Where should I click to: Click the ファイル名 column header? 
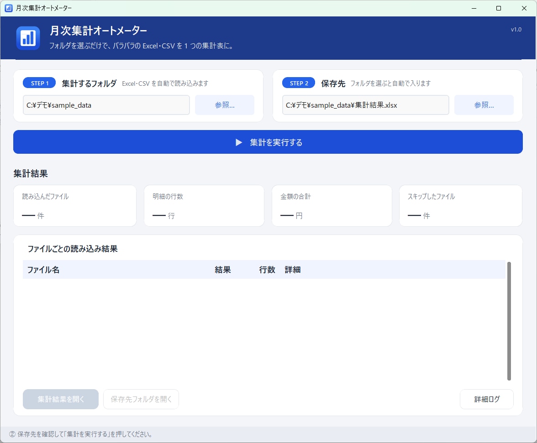point(43,270)
